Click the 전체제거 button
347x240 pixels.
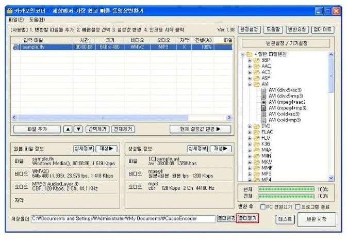pos(123,129)
